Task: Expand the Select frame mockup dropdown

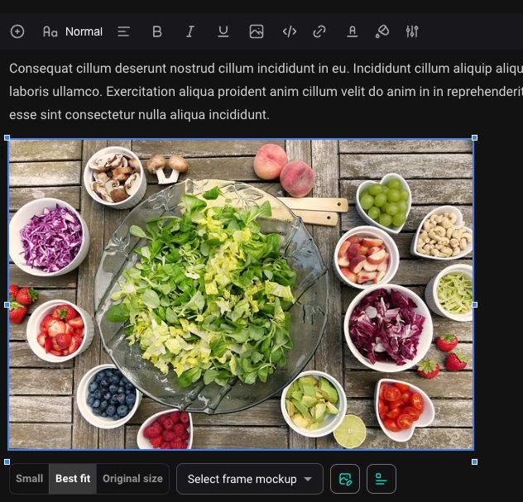Action: 249,479
